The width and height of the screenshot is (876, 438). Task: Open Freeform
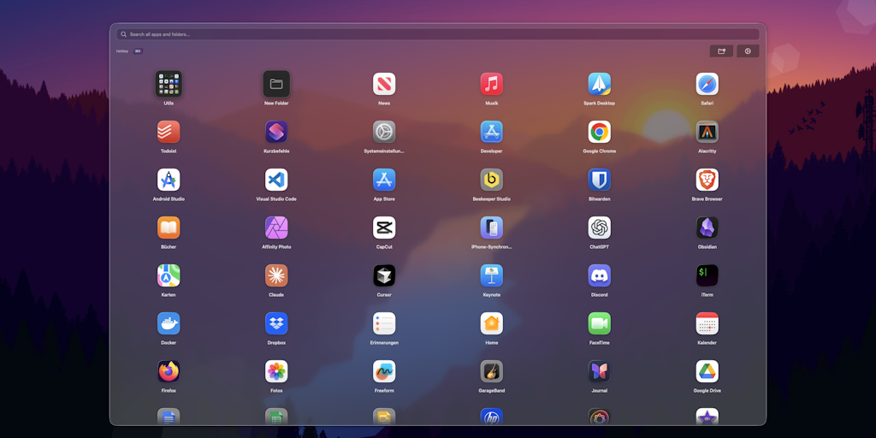click(x=384, y=371)
